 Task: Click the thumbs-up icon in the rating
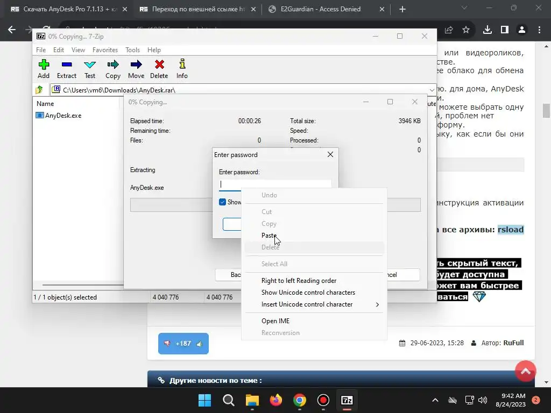point(200,344)
